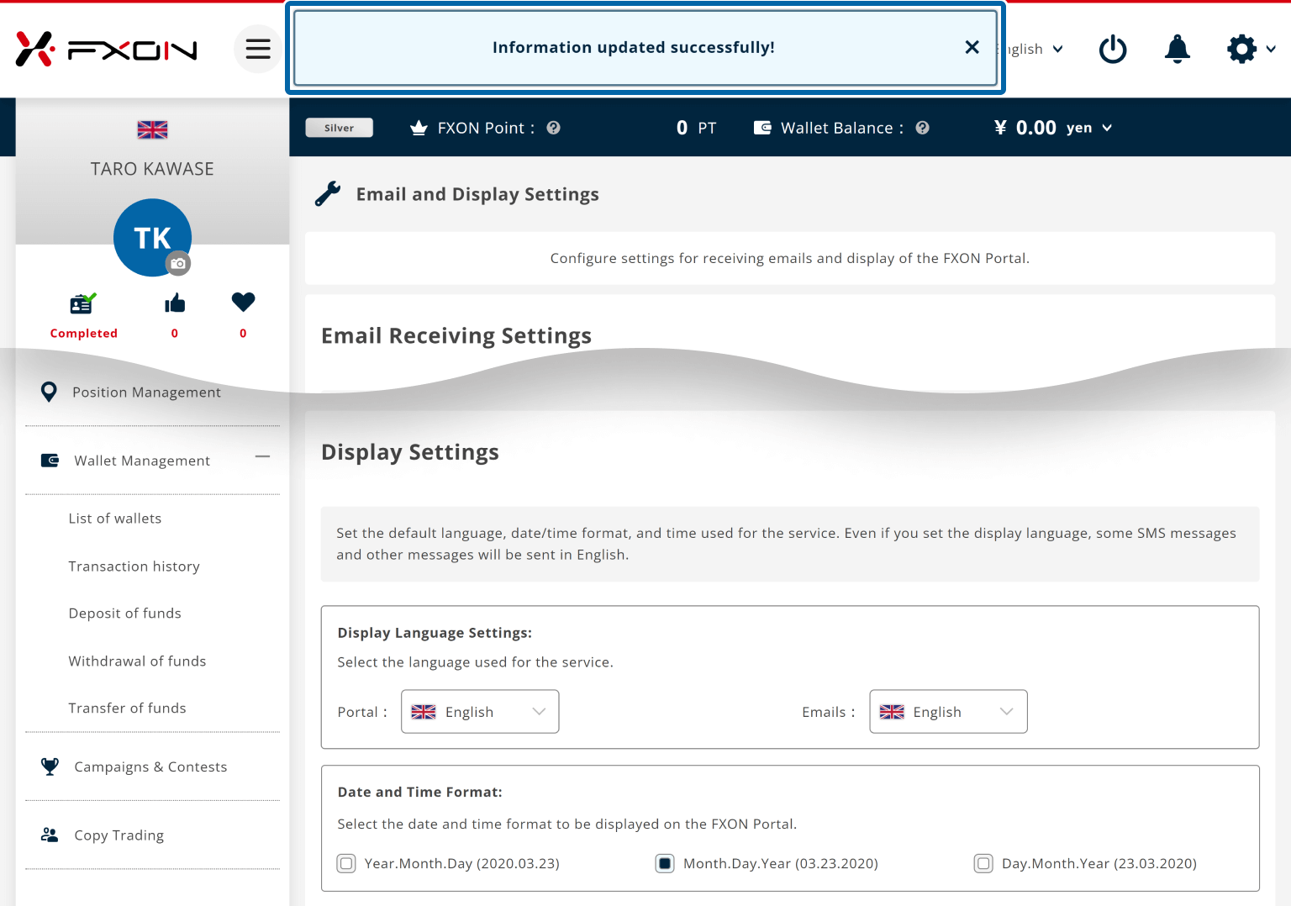This screenshot has height=906, width=1291.
Task: Click the TARO KAWASE name
Action: [152, 169]
